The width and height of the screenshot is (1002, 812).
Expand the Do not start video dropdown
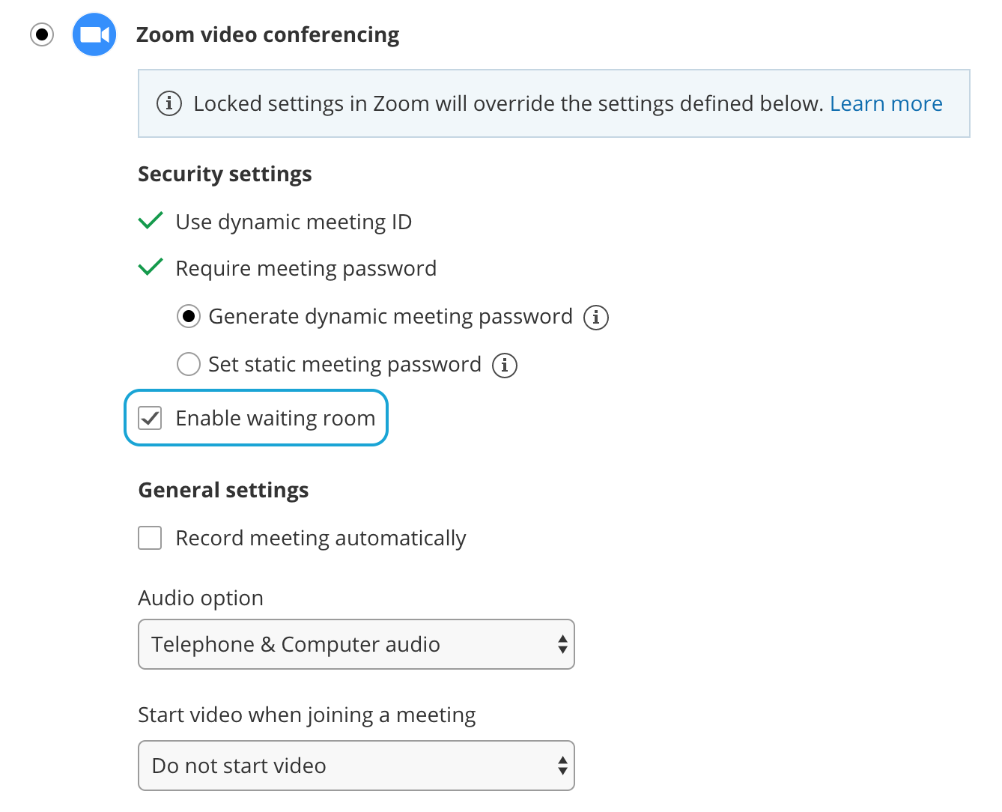[356, 766]
